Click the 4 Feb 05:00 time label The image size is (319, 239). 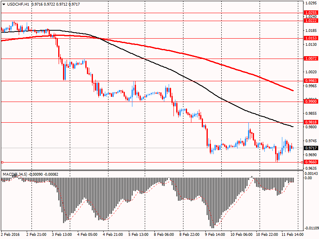[87, 235]
